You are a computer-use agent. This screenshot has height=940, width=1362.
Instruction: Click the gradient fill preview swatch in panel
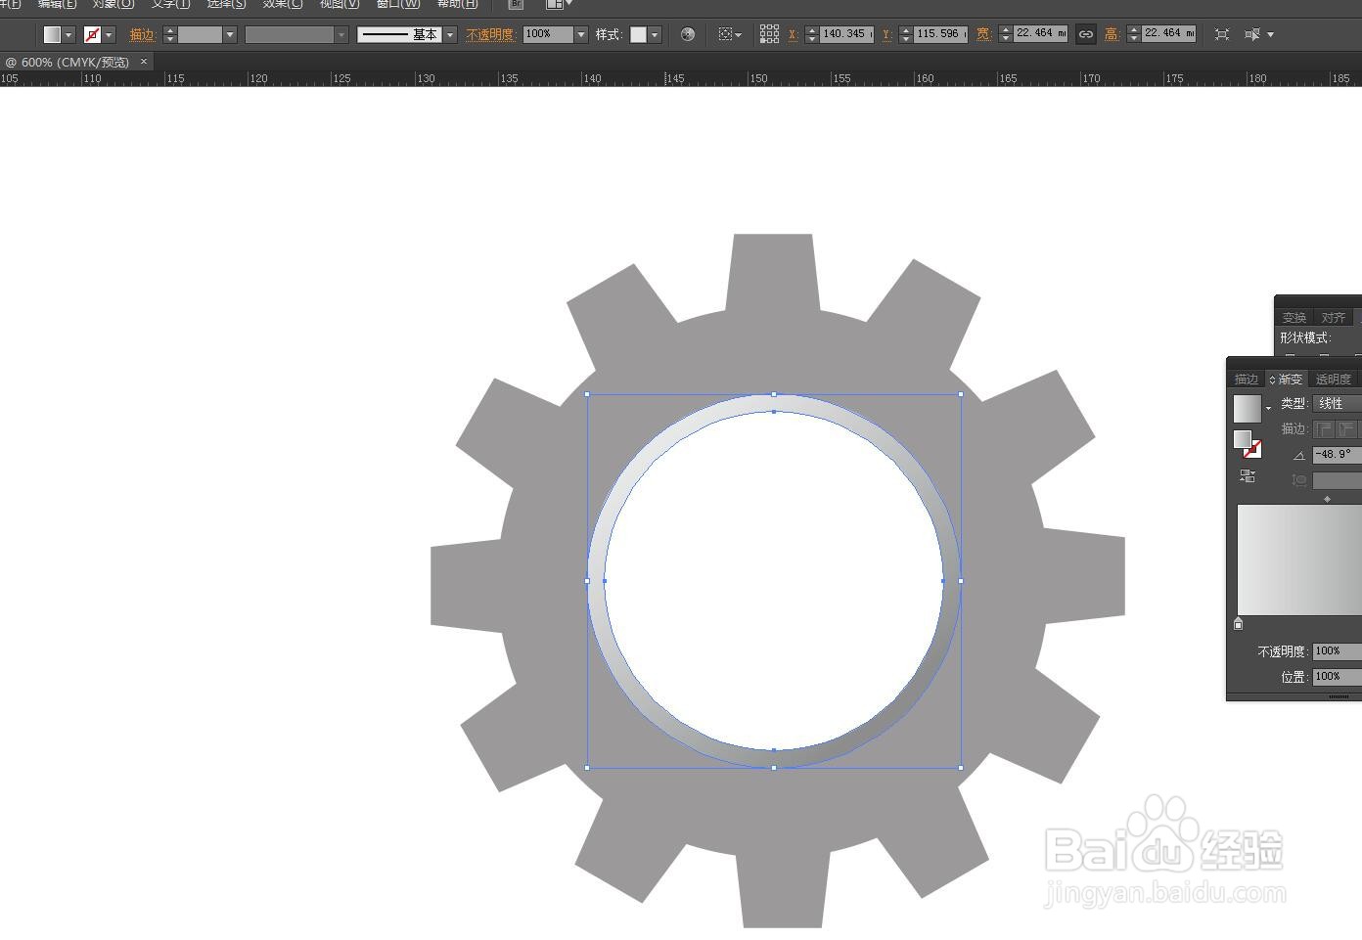tap(1248, 408)
